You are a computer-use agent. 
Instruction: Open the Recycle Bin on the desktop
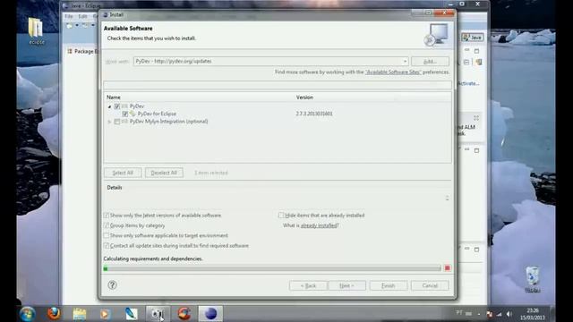point(532,280)
